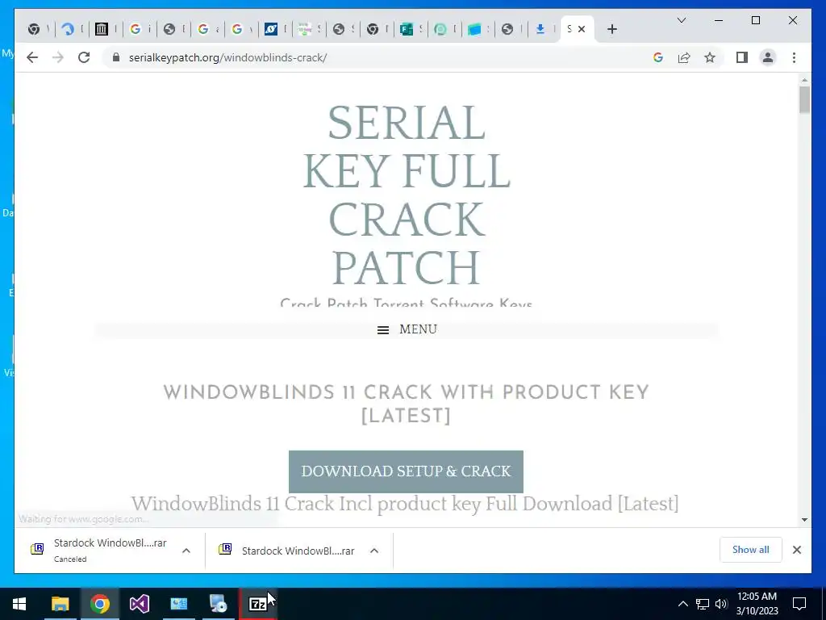The width and height of the screenshot is (826, 620).
Task: Switch to the dark blue S-logo tab
Action: pos(271,30)
